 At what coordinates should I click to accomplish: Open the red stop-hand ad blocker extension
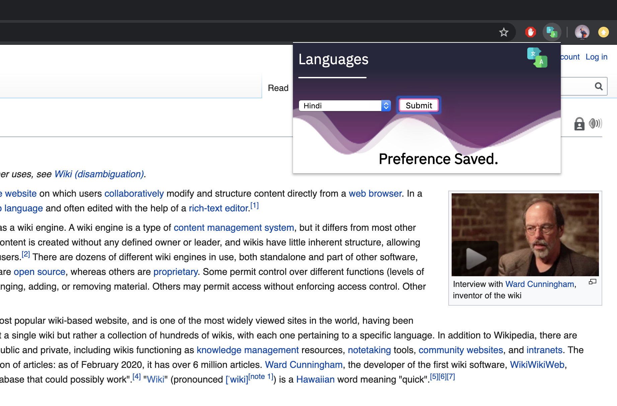(x=531, y=32)
